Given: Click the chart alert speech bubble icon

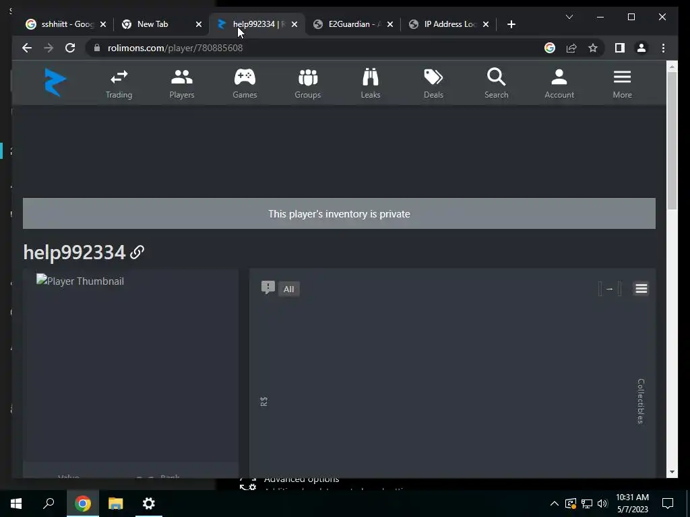Looking at the screenshot, I should [268, 288].
